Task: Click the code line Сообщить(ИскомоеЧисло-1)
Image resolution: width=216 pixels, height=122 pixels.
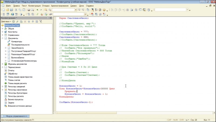Action: [x=76, y=102]
